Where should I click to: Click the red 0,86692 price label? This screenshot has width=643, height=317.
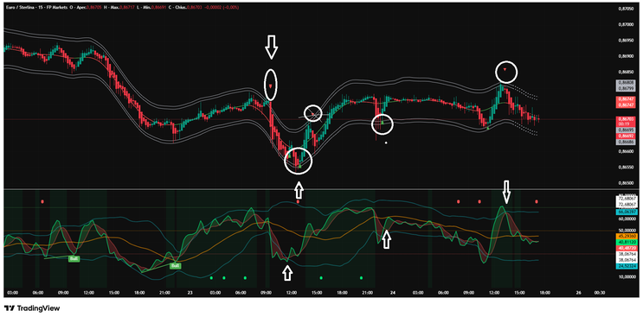[626, 136]
